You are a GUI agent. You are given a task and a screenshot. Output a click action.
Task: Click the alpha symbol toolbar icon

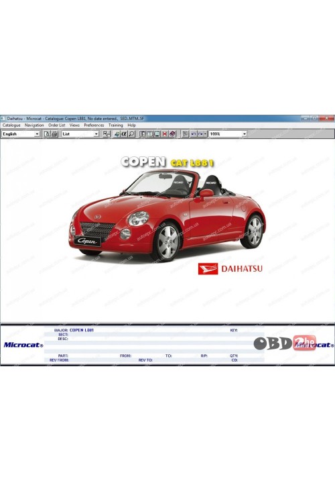coord(124,134)
